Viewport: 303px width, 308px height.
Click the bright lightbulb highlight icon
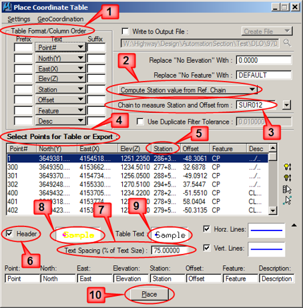[288, 166]
